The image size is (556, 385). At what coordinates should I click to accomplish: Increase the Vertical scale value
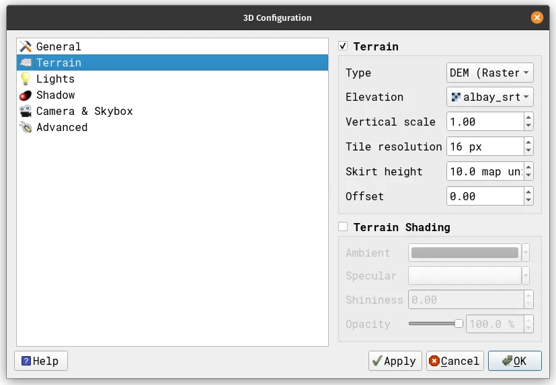pos(528,118)
